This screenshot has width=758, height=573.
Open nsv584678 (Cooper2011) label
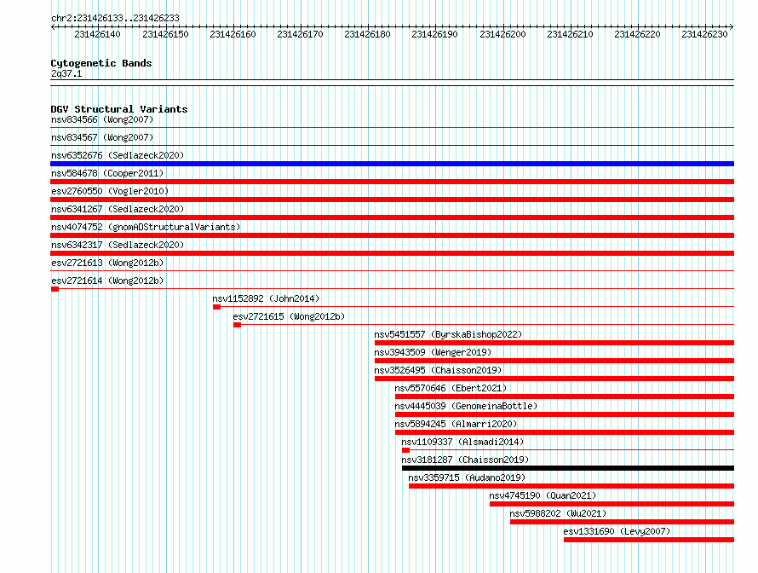click(107, 173)
